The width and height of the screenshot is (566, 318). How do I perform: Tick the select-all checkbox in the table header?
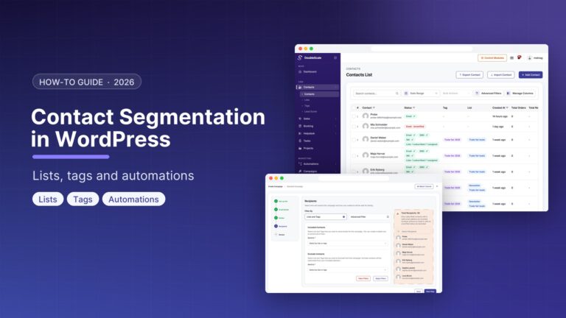354,107
